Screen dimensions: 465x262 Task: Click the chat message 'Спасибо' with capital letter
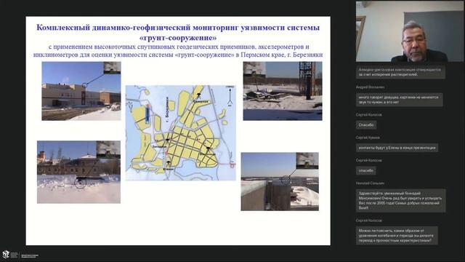[366, 124]
